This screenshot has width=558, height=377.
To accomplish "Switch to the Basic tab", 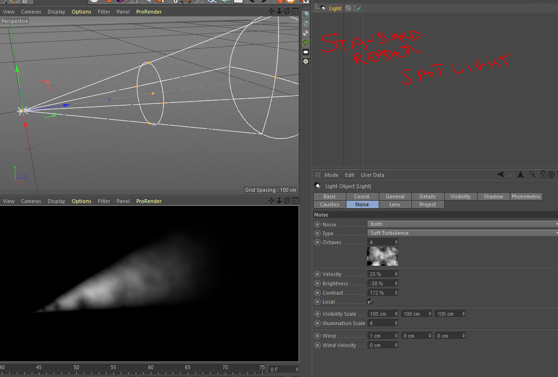I will tap(330, 196).
